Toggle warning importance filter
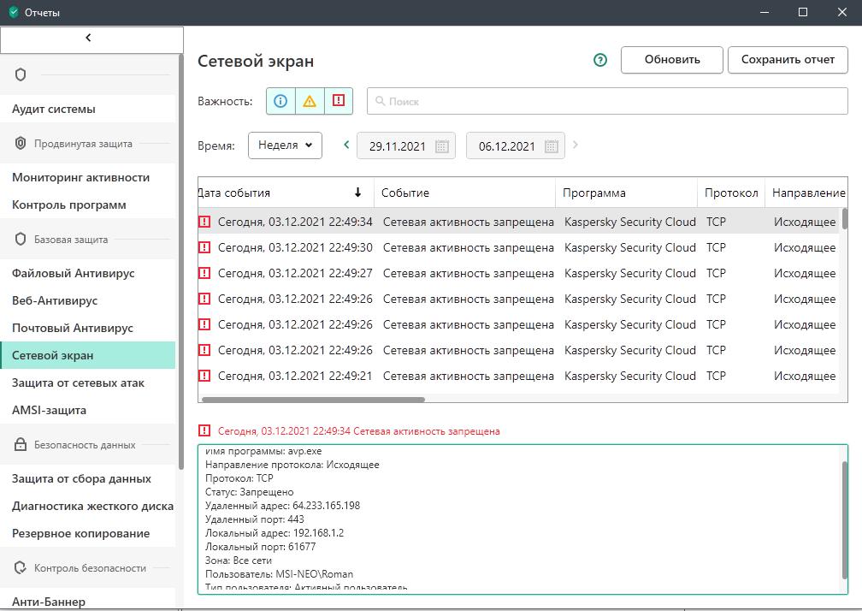Viewport: 862px width, 611px height. 310,101
